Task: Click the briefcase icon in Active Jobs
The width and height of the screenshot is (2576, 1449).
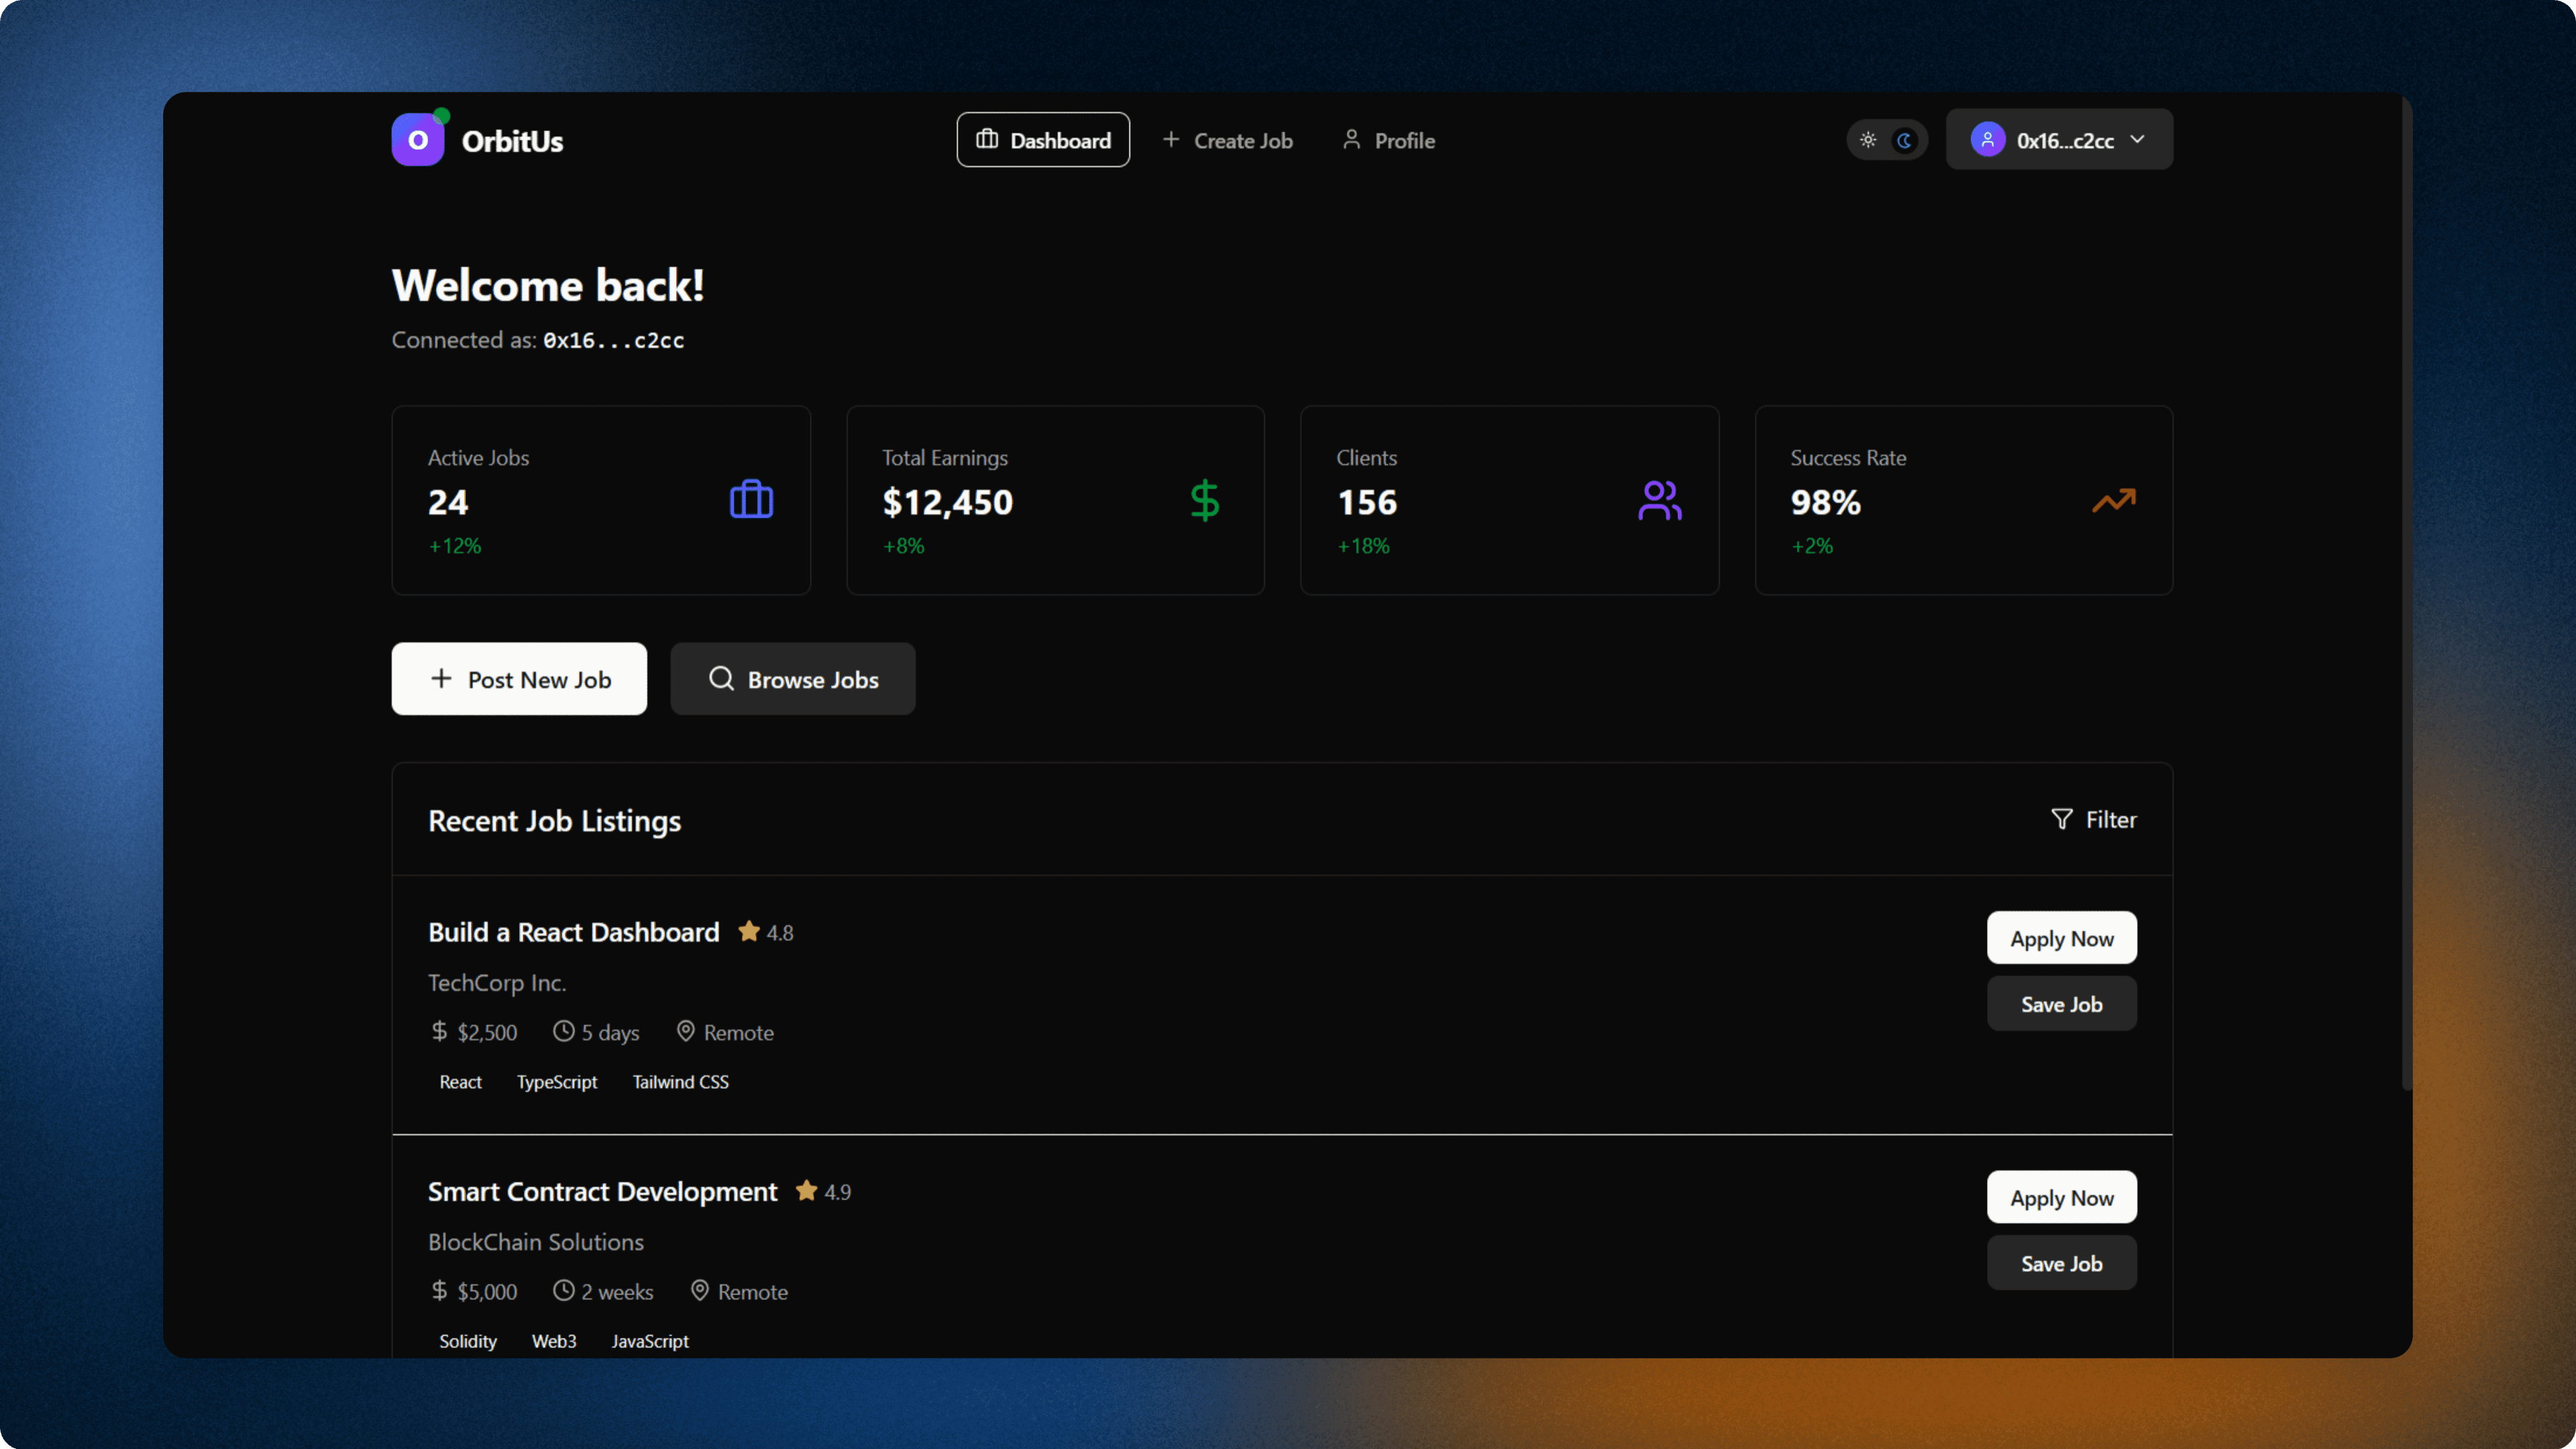Action: click(751, 500)
